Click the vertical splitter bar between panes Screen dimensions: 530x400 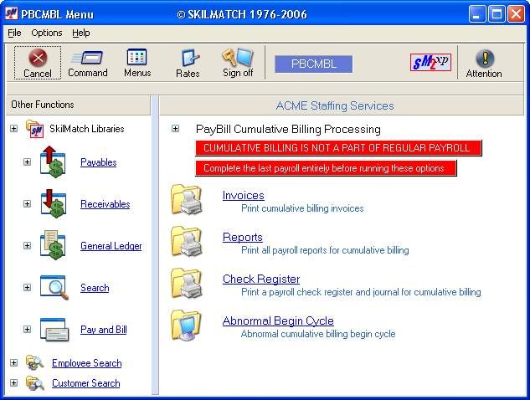tap(155, 244)
